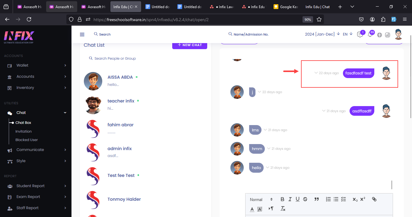Screen dimensions: 412x217
Task: Reload the page in browser
Action: 29,19
